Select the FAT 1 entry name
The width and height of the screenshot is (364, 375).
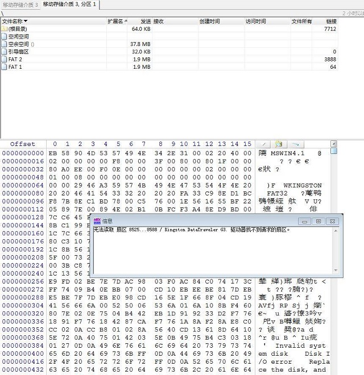click(x=15, y=67)
